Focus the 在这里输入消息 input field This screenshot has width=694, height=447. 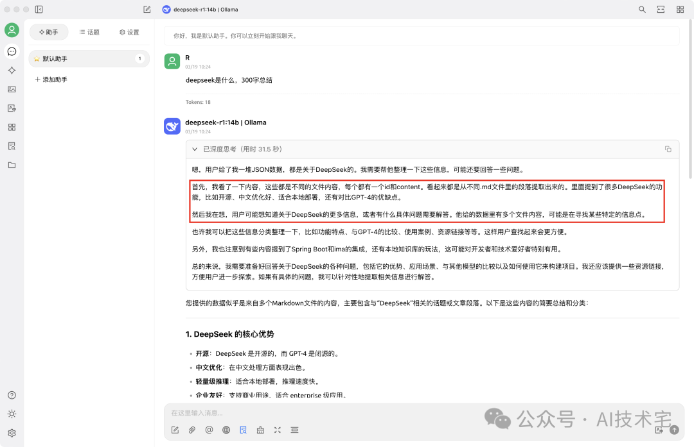(424, 413)
